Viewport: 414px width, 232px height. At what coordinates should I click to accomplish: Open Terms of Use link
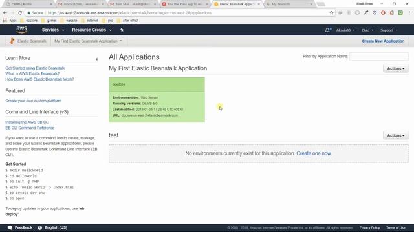pos(395,227)
